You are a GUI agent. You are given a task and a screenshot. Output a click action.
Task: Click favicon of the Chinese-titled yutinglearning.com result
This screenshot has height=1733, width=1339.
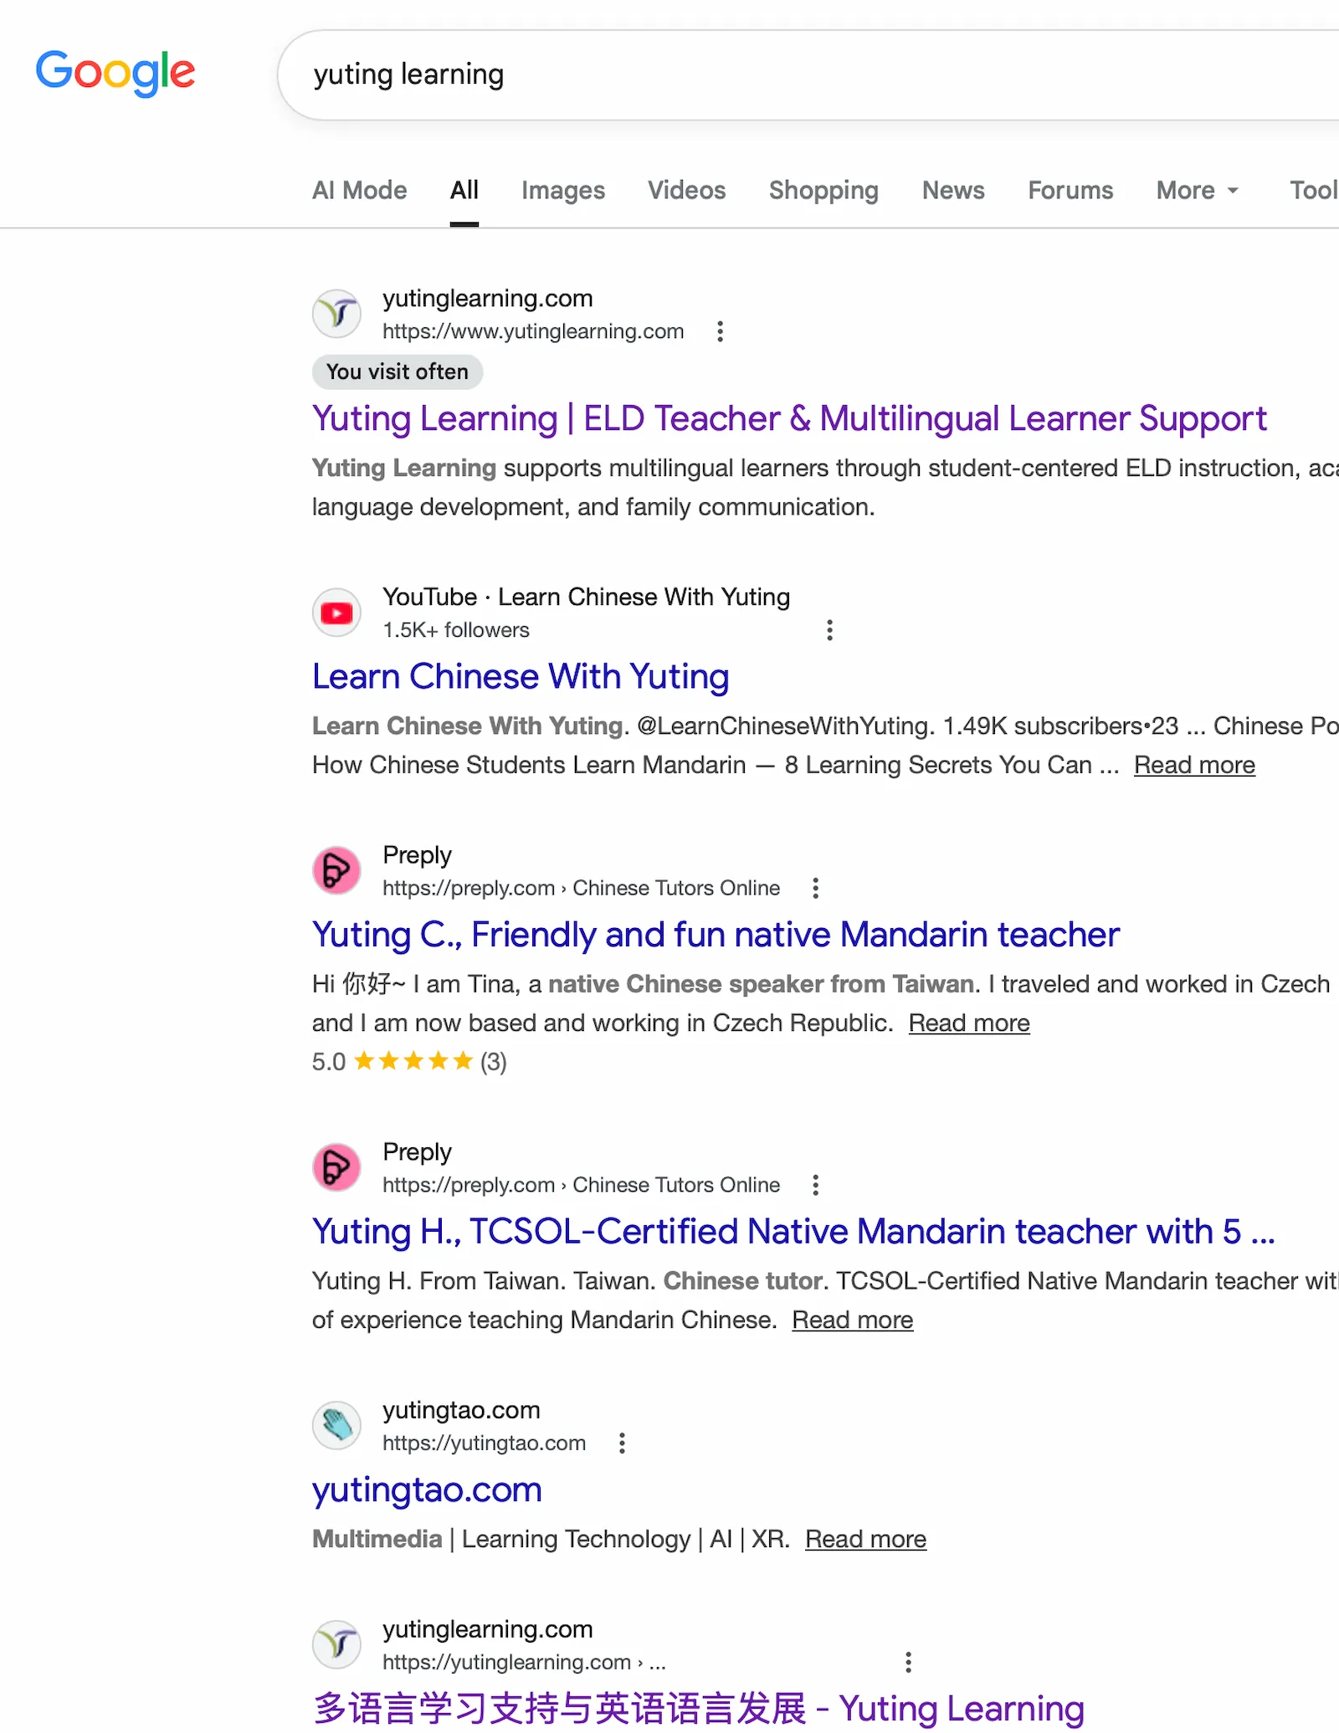336,1644
